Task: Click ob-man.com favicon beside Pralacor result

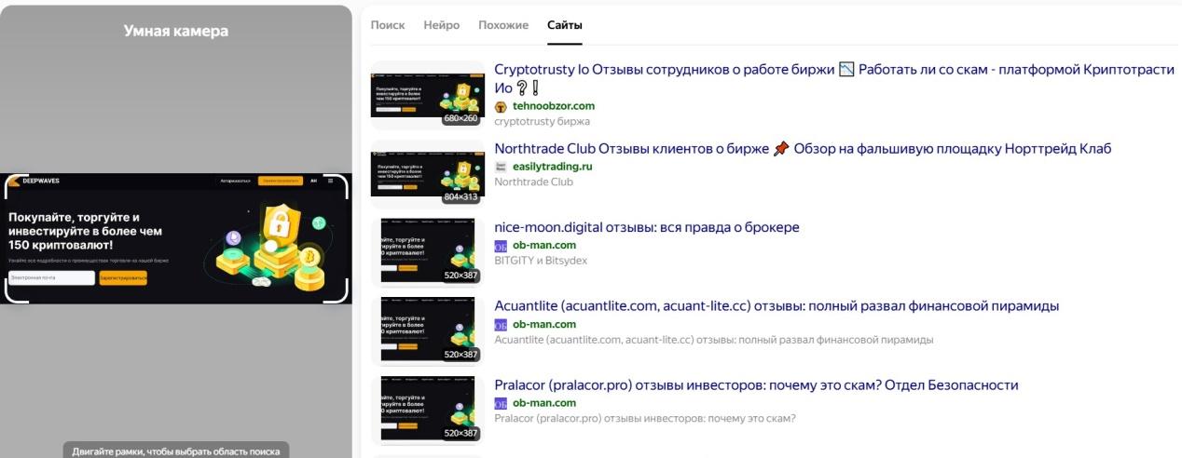Action: point(501,403)
